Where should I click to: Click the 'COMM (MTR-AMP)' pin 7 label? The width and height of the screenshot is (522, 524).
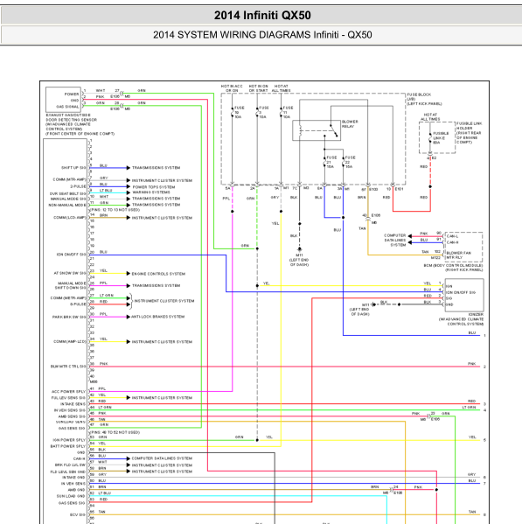coord(69,180)
